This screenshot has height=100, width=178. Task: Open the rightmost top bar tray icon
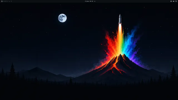tap(176, 1)
